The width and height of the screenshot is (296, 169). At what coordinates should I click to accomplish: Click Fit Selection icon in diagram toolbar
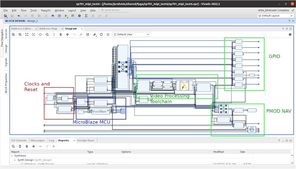click(x=34, y=35)
